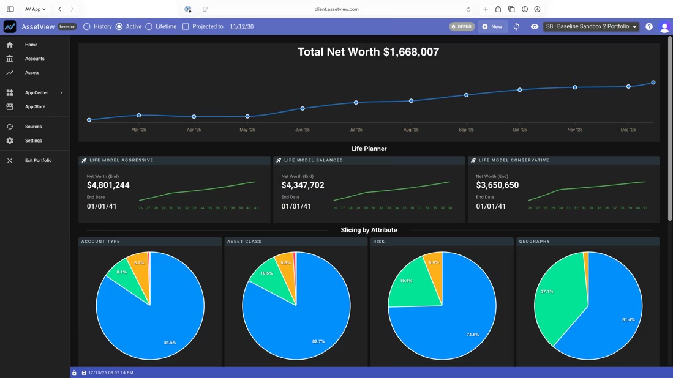Image resolution: width=673 pixels, height=378 pixels.
Task: Open the user profile avatar icon
Action: (x=664, y=28)
